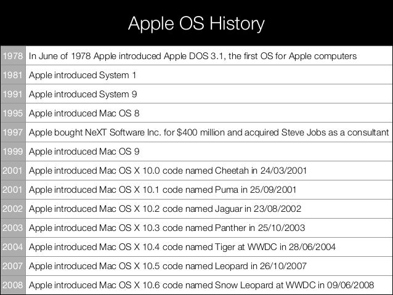The height and width of the screenshot is (295, 393).
Task: Select the 2002 year cell
Action: (x=13, y=209)
